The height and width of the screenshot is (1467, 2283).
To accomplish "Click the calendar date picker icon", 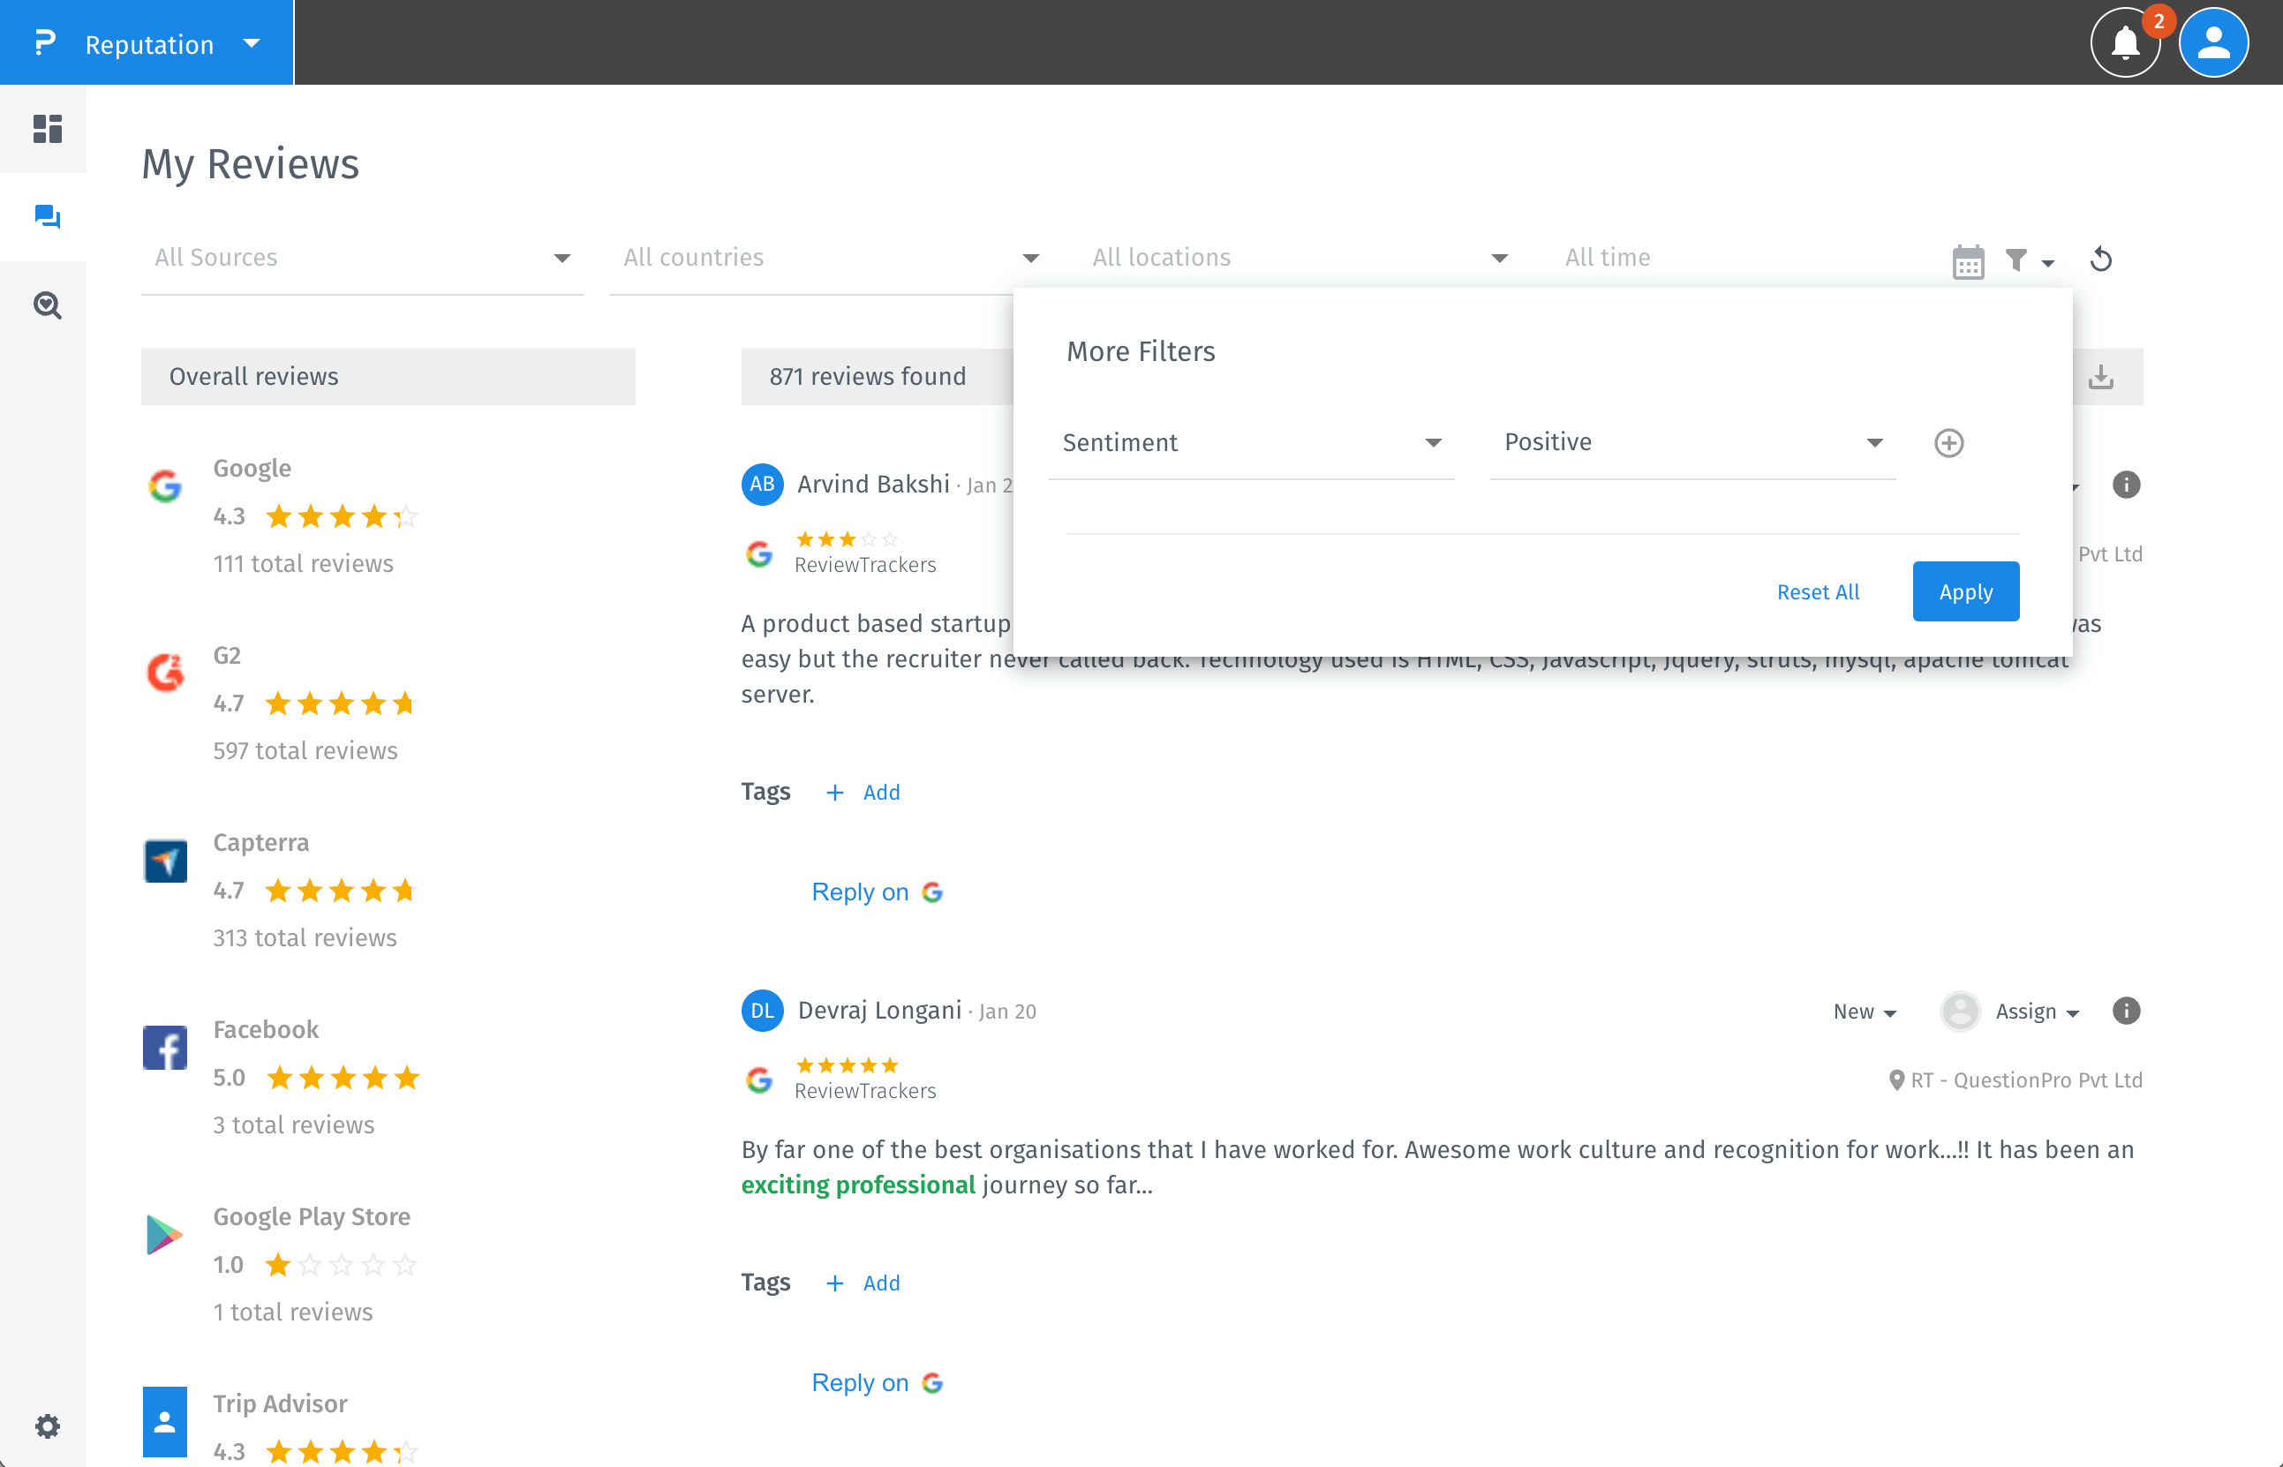I will click(1967, 260).
